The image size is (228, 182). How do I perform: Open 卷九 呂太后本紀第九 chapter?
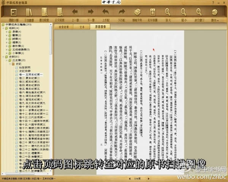[32, 103]
